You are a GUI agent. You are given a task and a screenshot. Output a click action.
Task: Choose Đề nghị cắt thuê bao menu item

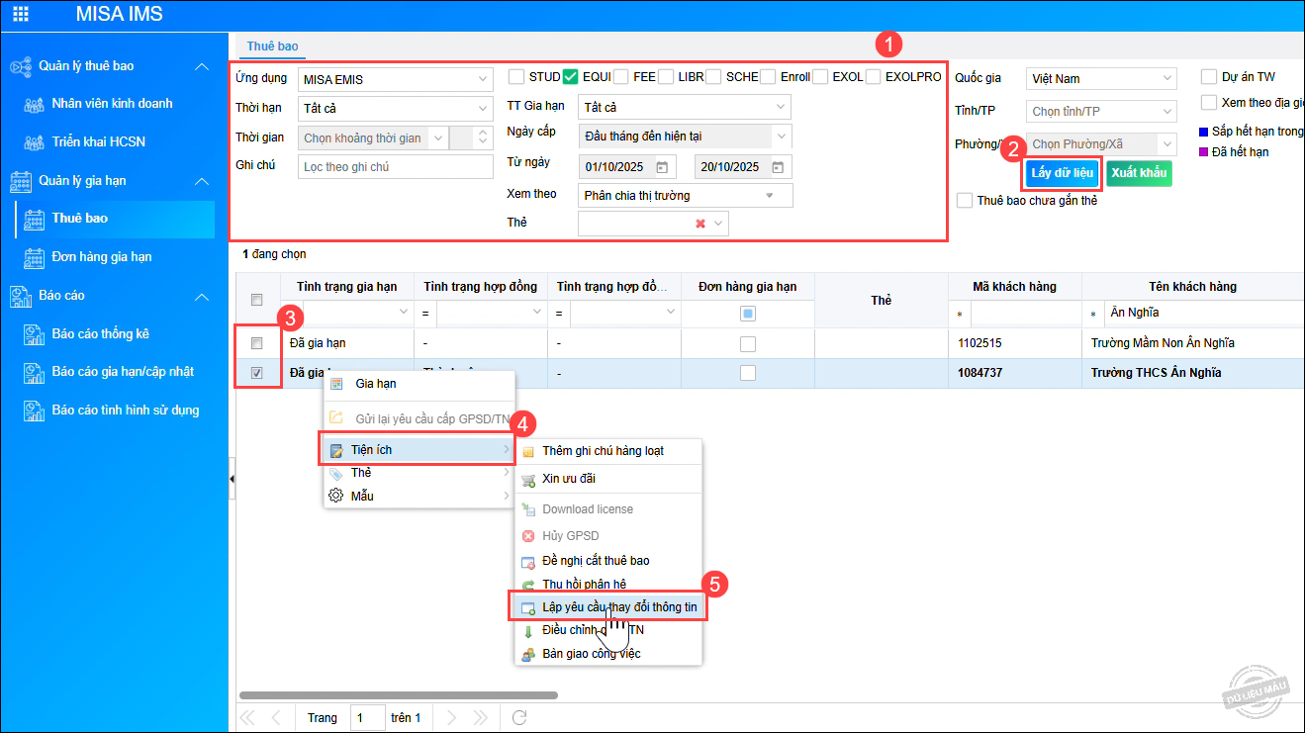point(596,561)
